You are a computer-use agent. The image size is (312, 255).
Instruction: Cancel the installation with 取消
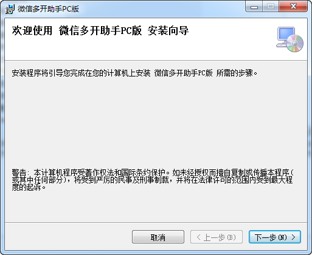(158, 237)
